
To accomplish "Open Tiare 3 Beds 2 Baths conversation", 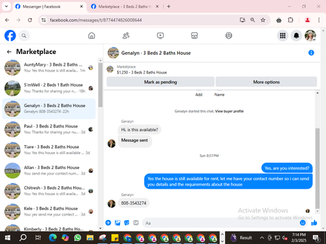I will point(49,150).
